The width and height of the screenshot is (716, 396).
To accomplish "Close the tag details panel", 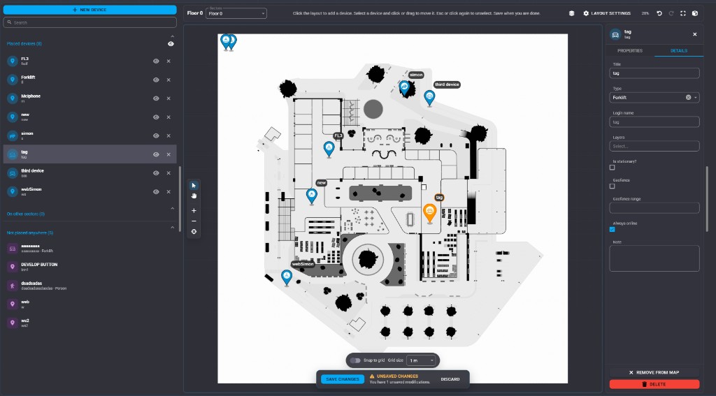I will point(695,34).
